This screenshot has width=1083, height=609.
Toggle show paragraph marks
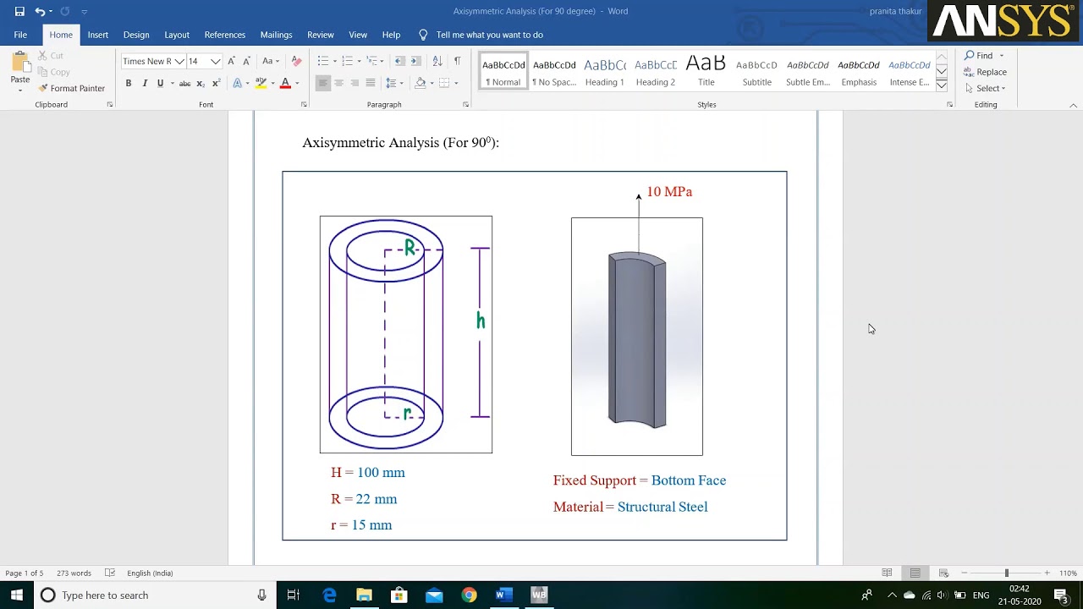[x=458, y=61]
